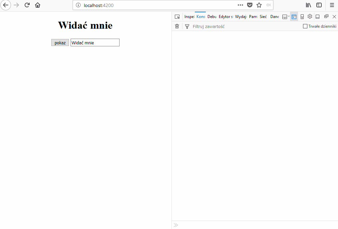This screenshot has height=229, width=338.
Task: Open DevTools settings gear
Action: (x=310, y=17)
